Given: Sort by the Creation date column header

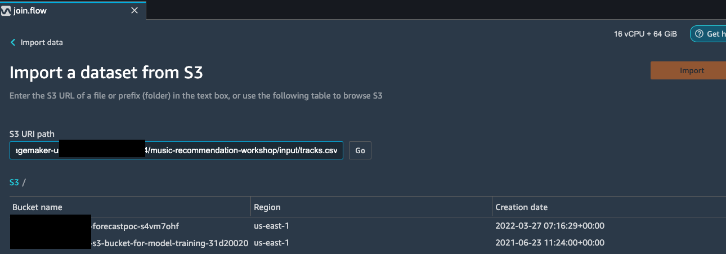Looking at the screenshot, I should pos(521,207).
